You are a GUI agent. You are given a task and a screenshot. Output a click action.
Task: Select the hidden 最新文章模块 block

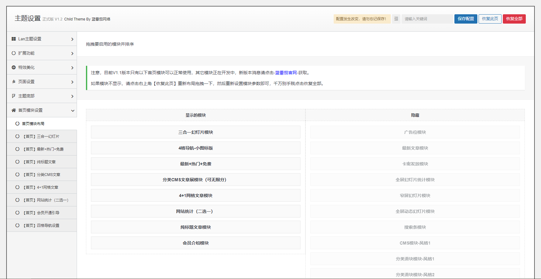click(415, 148)
